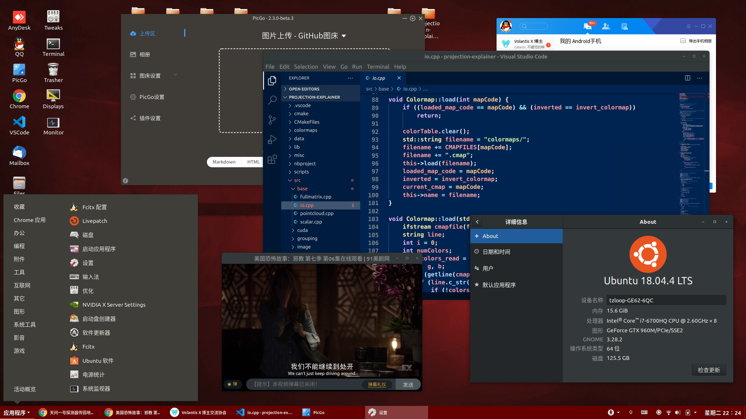Switch PicGo link format to HTML
This screenshot has height=419, width=746.
pyautogui.click(x=253, y=162)
